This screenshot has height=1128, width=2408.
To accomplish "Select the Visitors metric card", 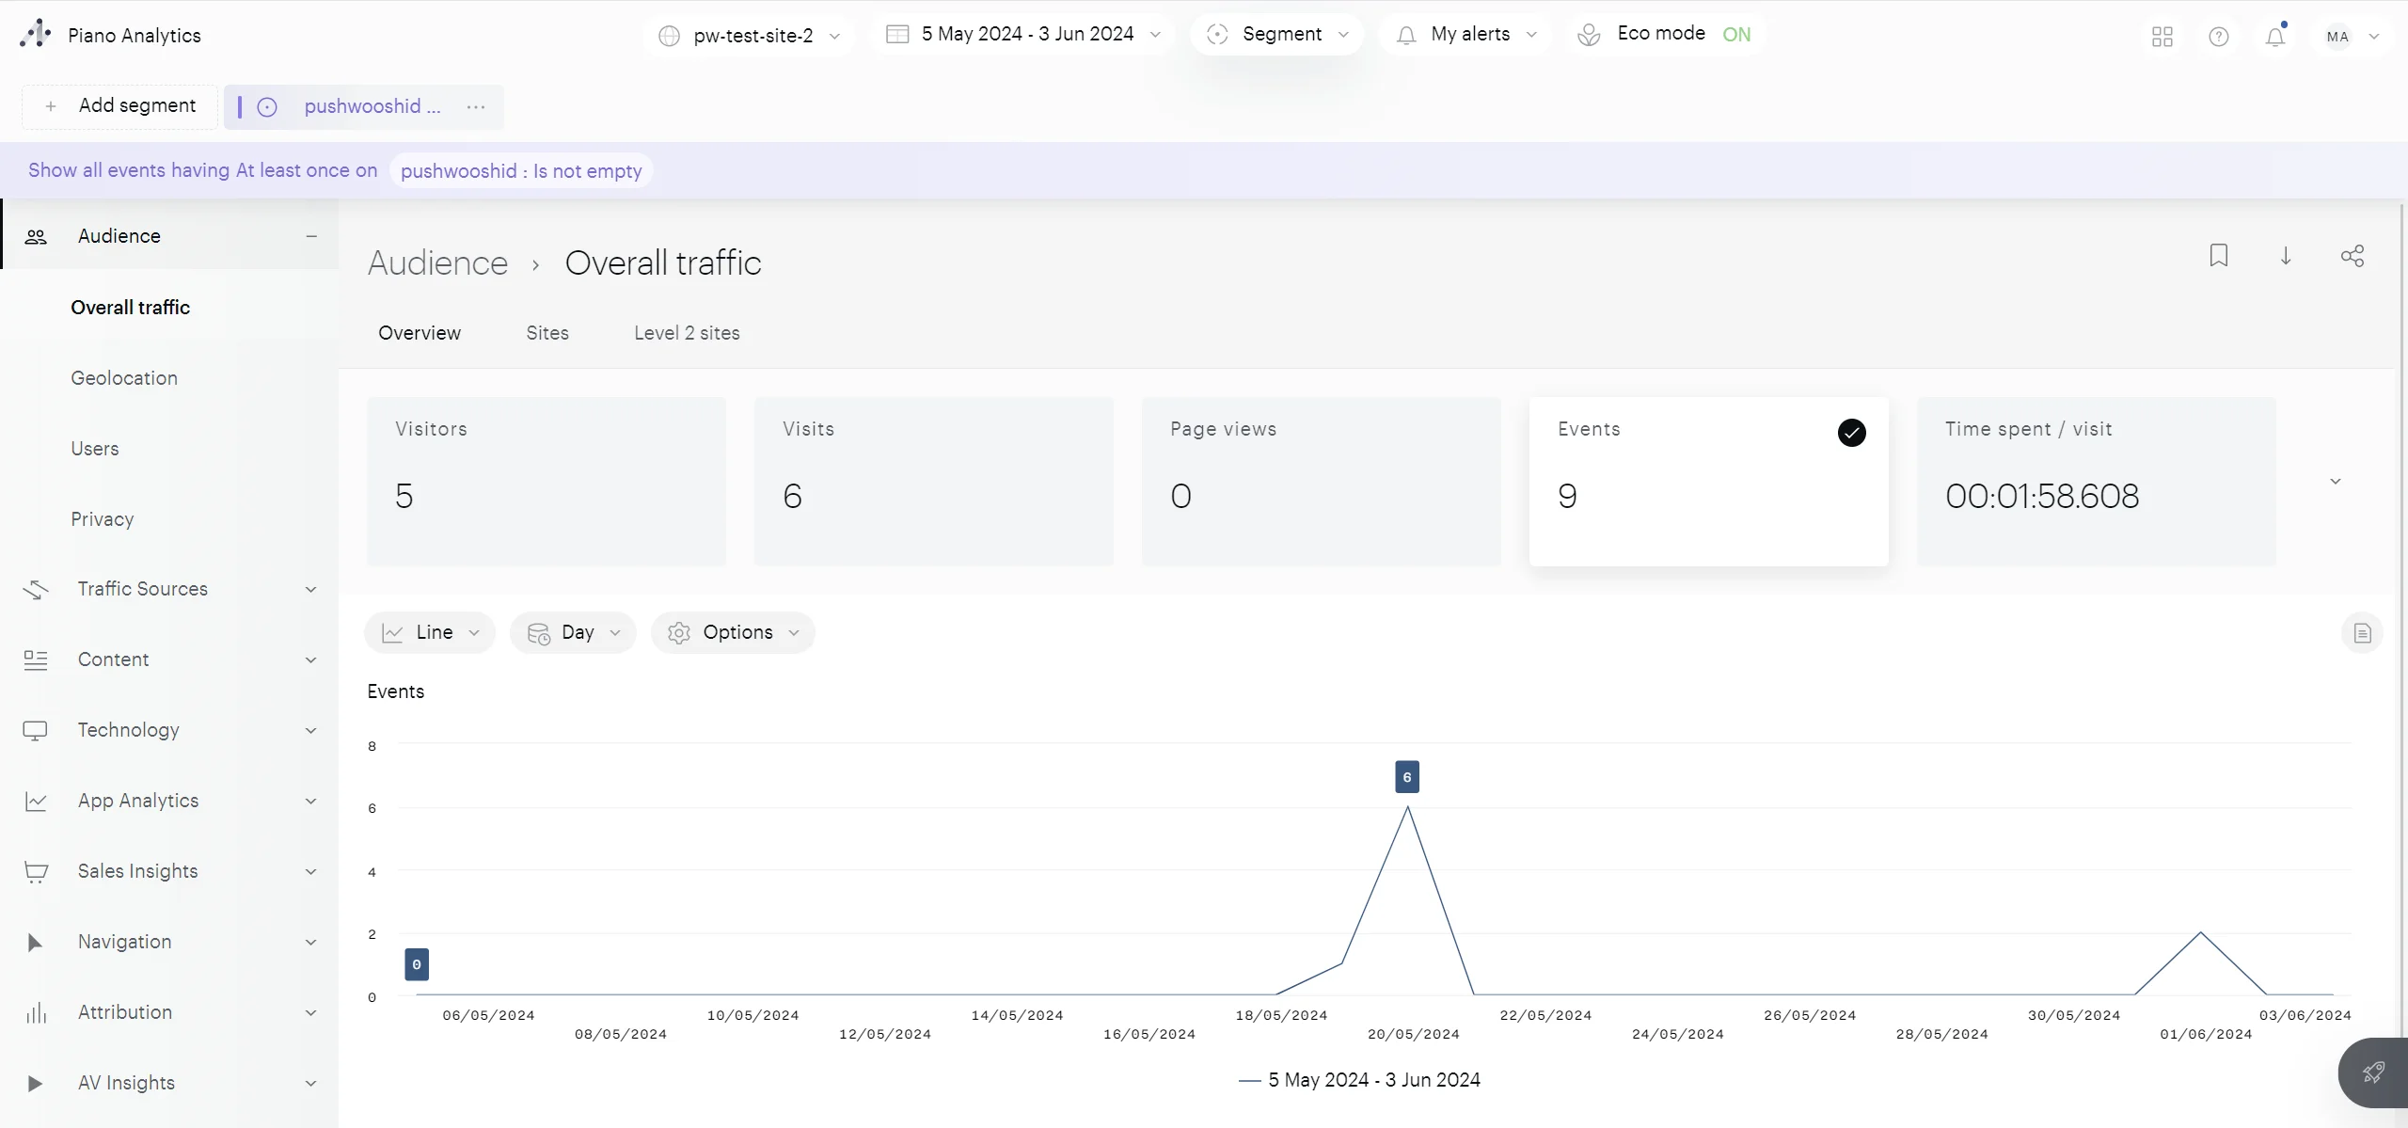I will pos(546,481).
